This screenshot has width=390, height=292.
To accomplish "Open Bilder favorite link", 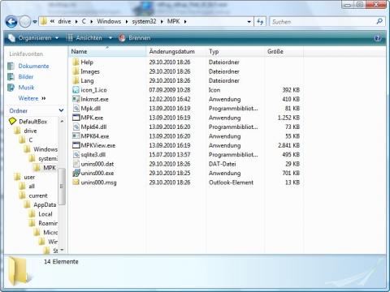I will point(26,77).
